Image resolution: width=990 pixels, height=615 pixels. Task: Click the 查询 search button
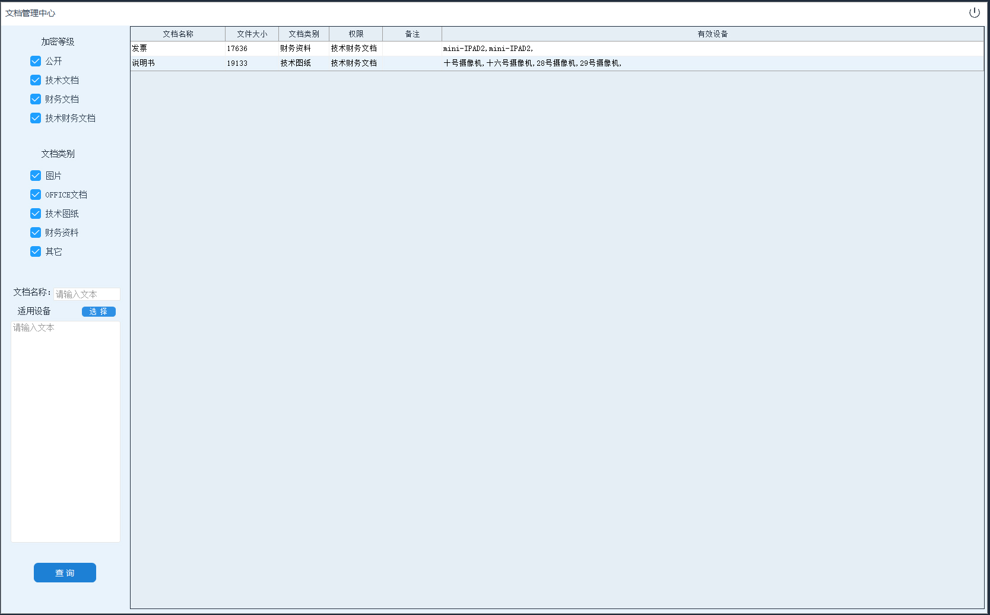coord(65,572)
